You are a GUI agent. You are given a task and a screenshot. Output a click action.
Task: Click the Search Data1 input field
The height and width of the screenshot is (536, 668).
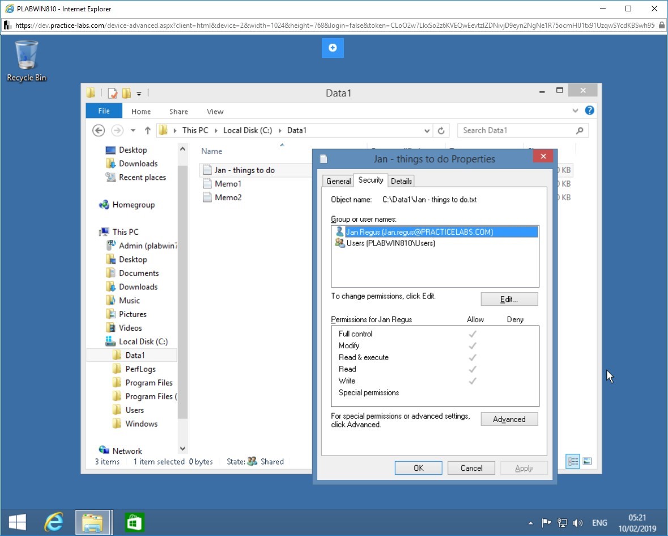coord(516,130)
